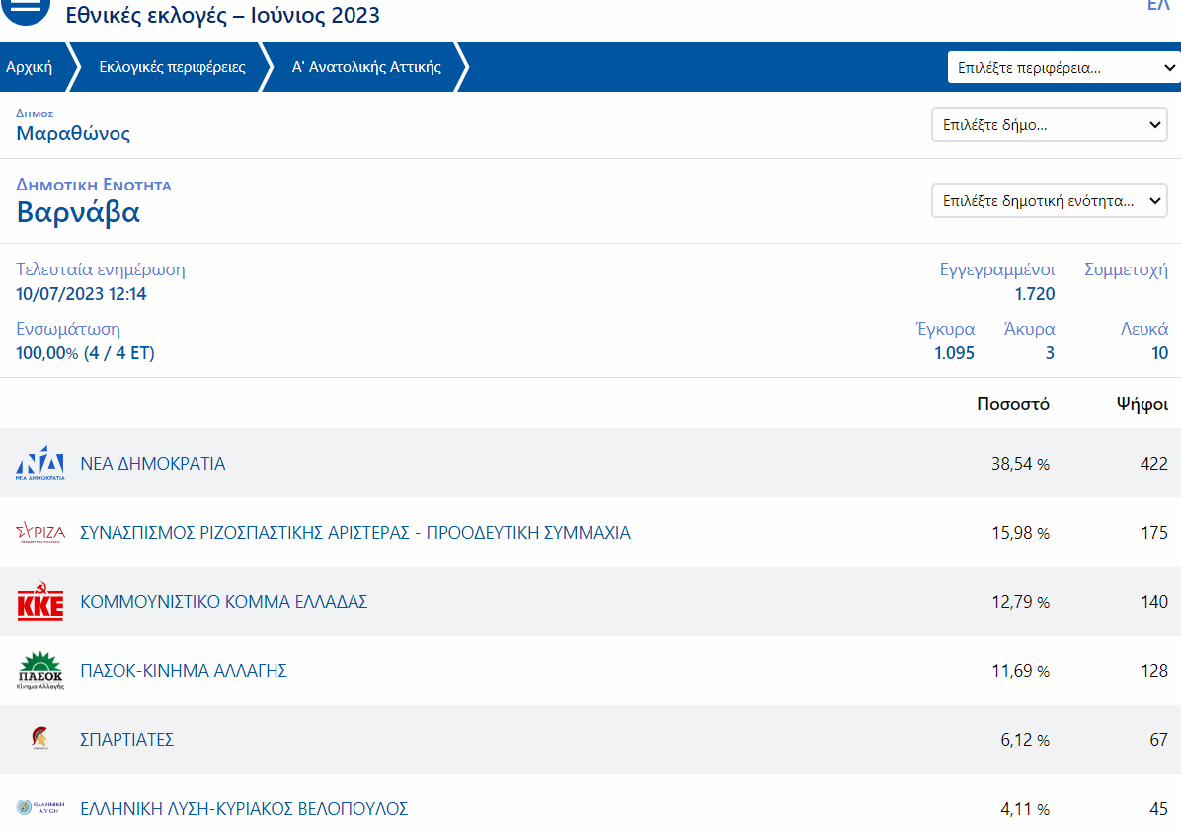Click the Εγγεγραμμένοι label
The width and height of the screenshot is (1181, 838).
(x=997, y=269)
